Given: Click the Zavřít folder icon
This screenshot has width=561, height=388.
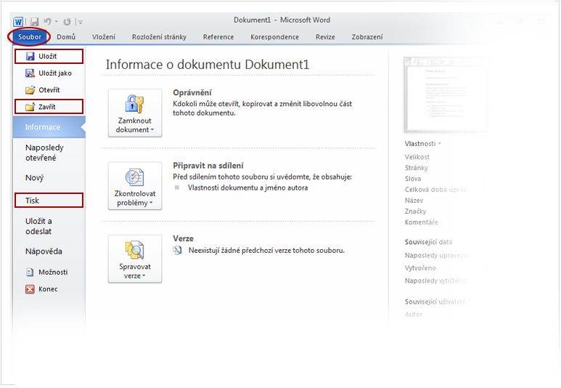Looking at the screenshot, I should (x=30, y=107).
